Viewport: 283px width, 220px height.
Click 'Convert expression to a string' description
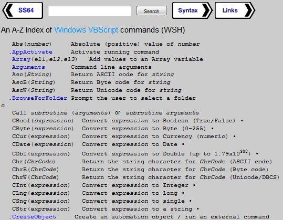click(x=137, y=209)
